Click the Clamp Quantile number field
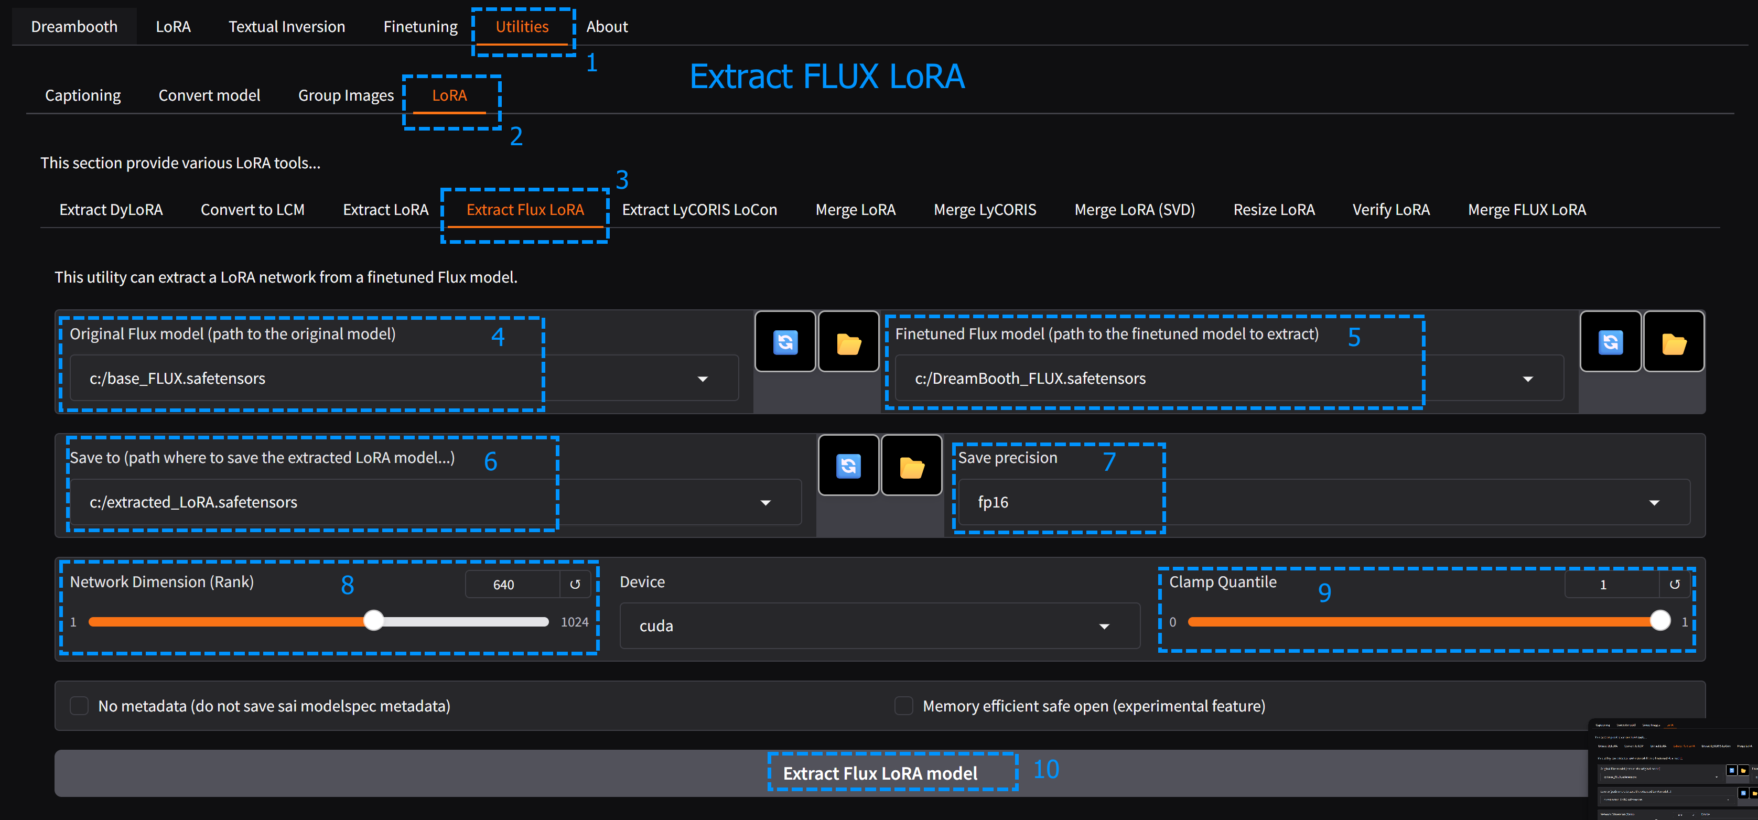Image resolution: width=1758 pixels, height=820 pixels. (x=1612, y=585)
